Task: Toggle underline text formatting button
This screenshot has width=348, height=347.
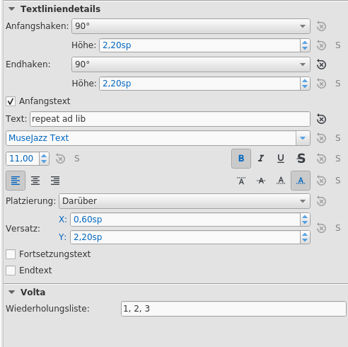Action: [x=281, y=159]
